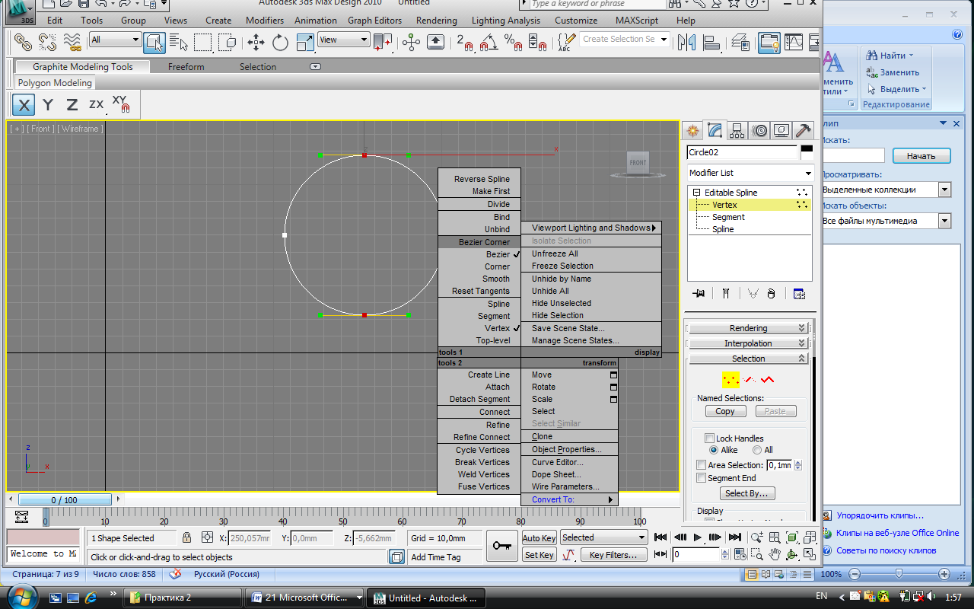Toggle the Spinner Snap icon
Image resolution: width=974 pixels, height=609 pixels.
(536, 42)
